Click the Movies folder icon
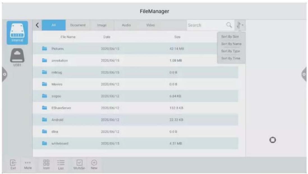The height and width of the screenshot is (174, 308). (45, 84)
